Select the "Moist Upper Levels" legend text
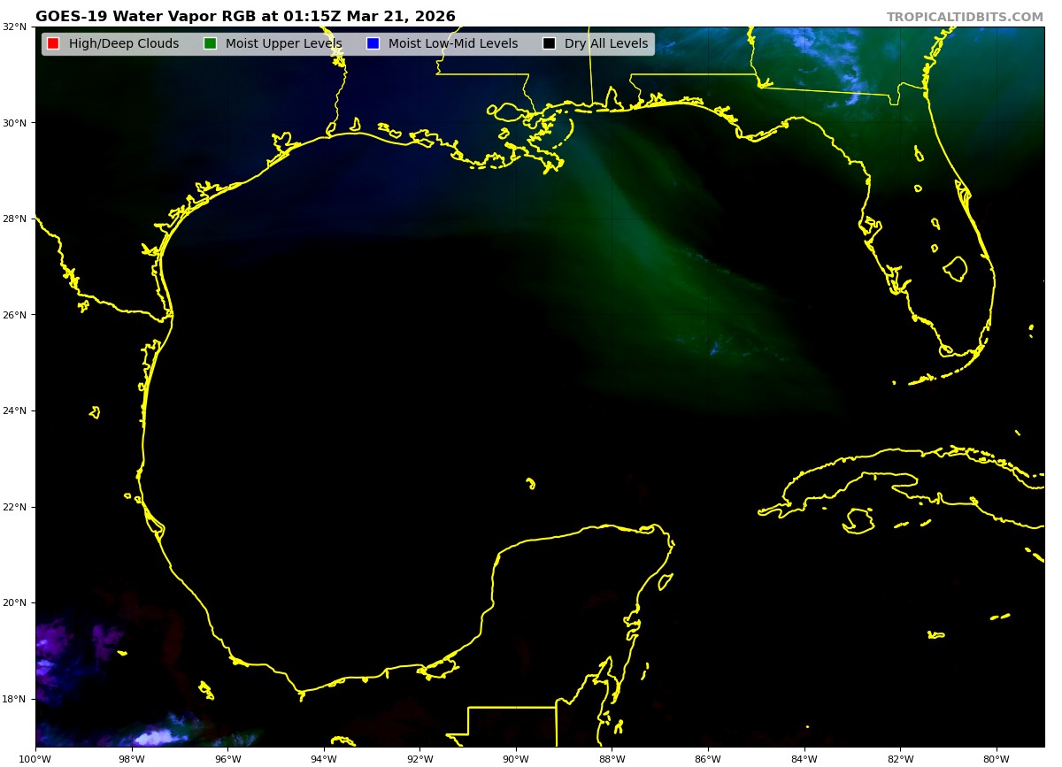Screen dimensions: 1062x767 [x=283, y=43]
